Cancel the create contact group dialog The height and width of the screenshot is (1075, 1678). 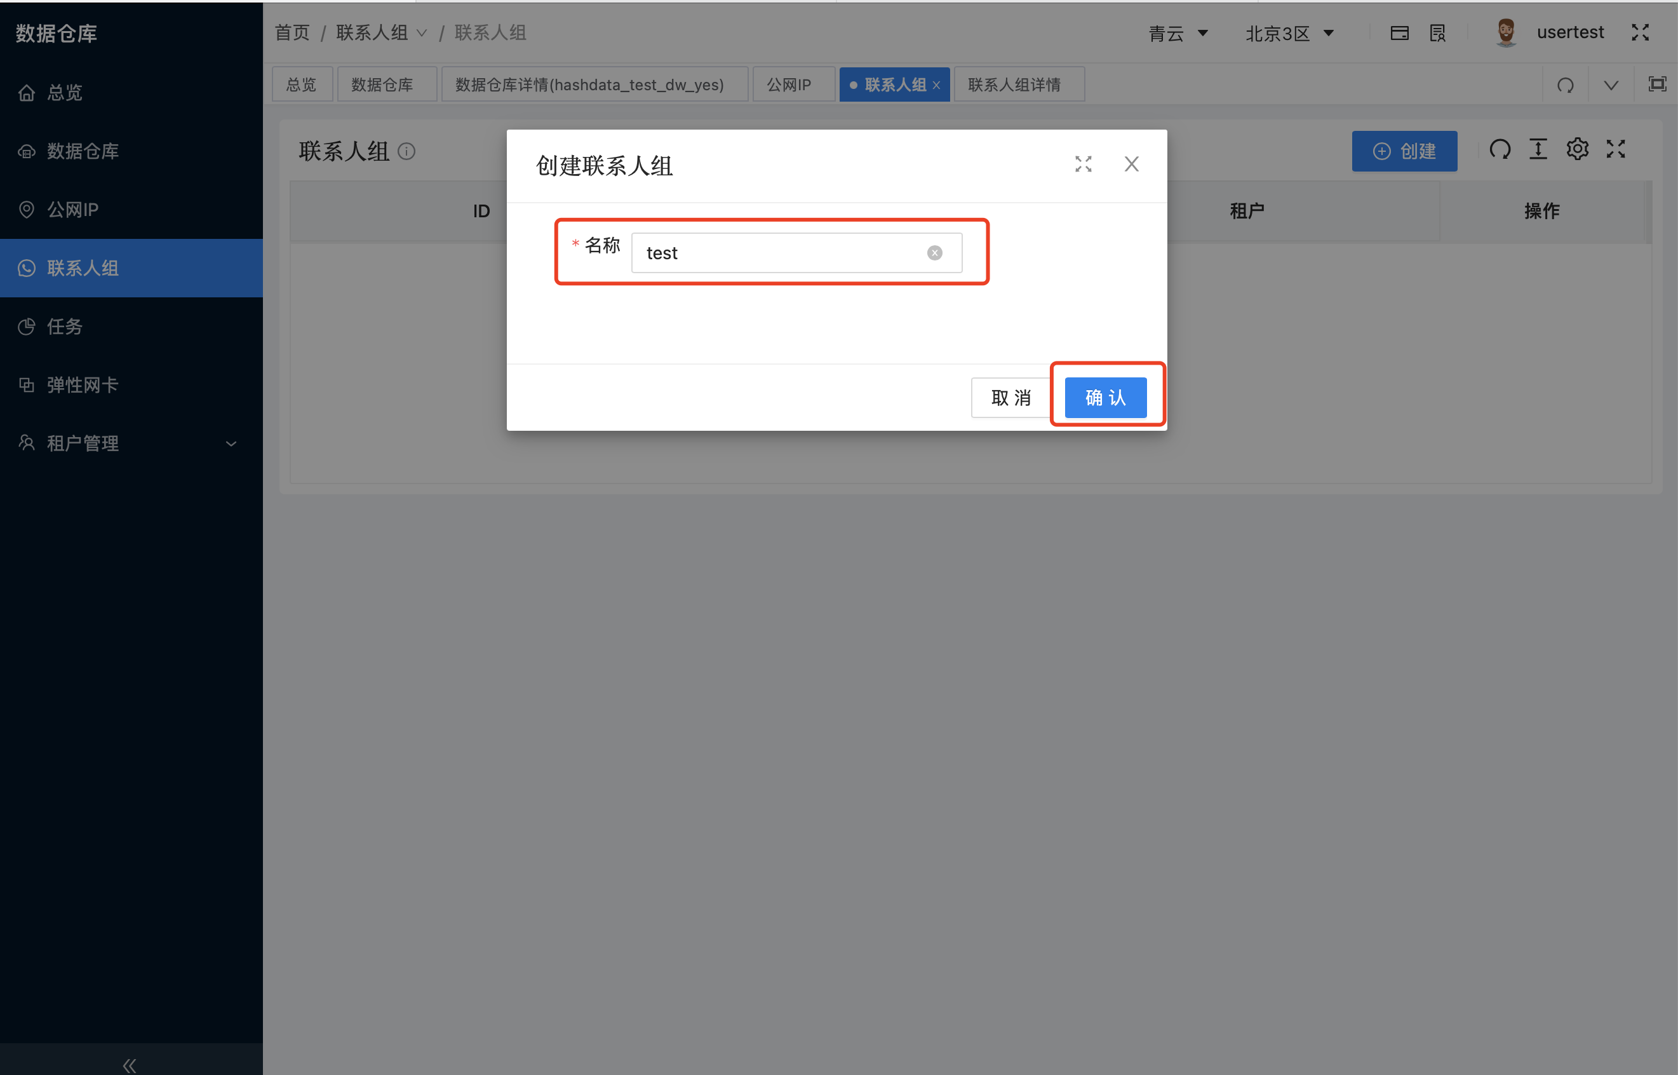1010,397
